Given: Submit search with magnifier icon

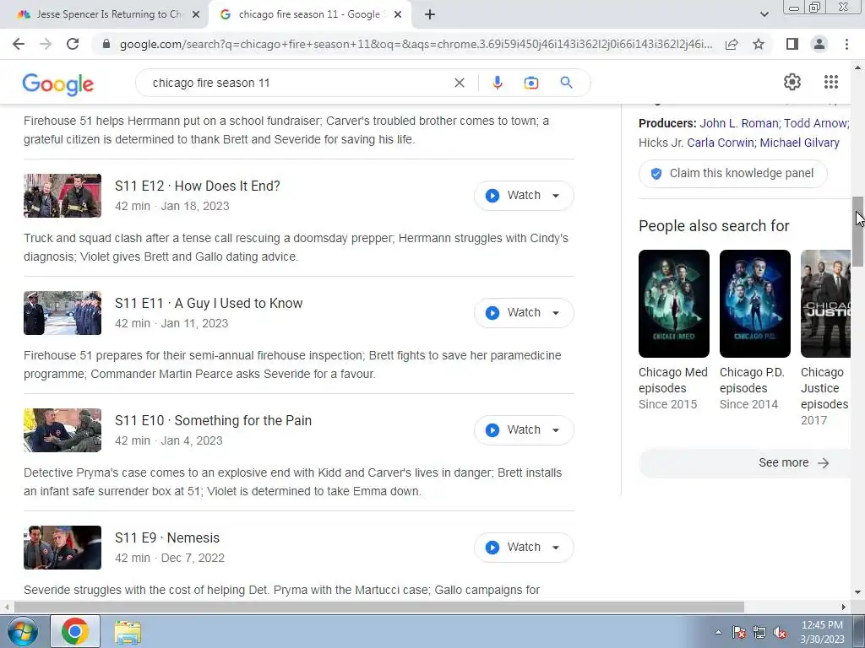Looking at the screenshot, I should click(566, 83).
